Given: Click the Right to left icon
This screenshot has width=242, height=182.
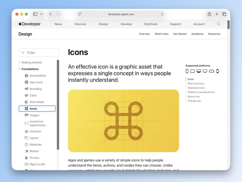Looking at the screenshot, I should pyautogui.click(x=26, y=164).
